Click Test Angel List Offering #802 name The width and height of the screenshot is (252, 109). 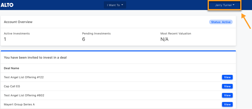24,95
